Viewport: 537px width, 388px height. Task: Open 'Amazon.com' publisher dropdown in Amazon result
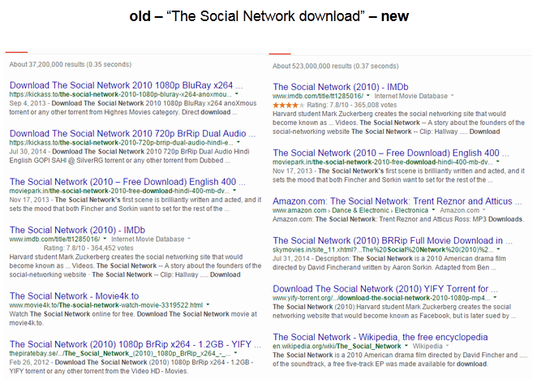[x=462, y=210]
